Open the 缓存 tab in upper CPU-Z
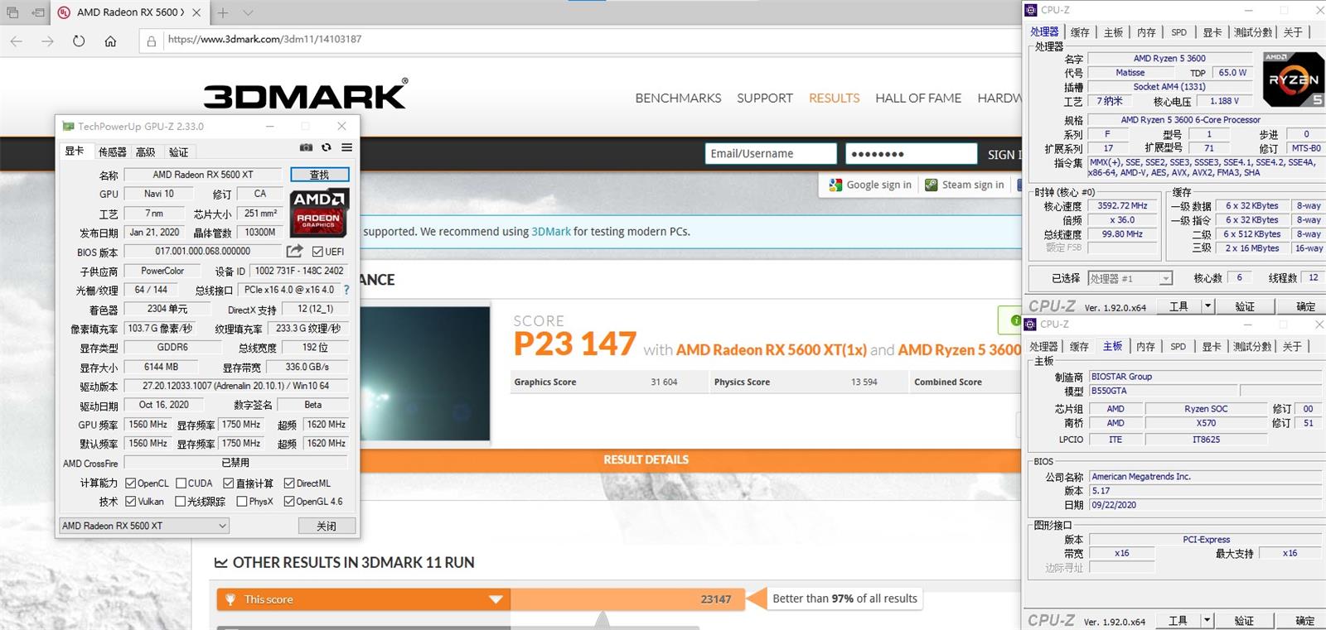This screenshot has width=1326, height=630. point(1080,32)
